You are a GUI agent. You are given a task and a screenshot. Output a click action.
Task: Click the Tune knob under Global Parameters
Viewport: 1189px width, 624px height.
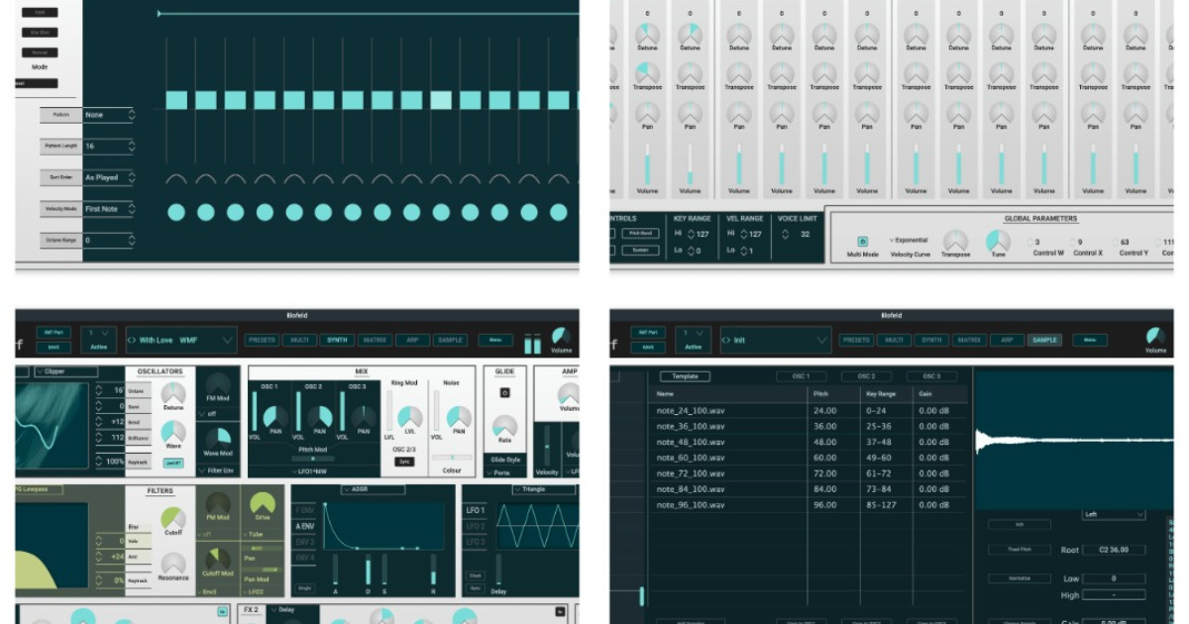point(996,241)
